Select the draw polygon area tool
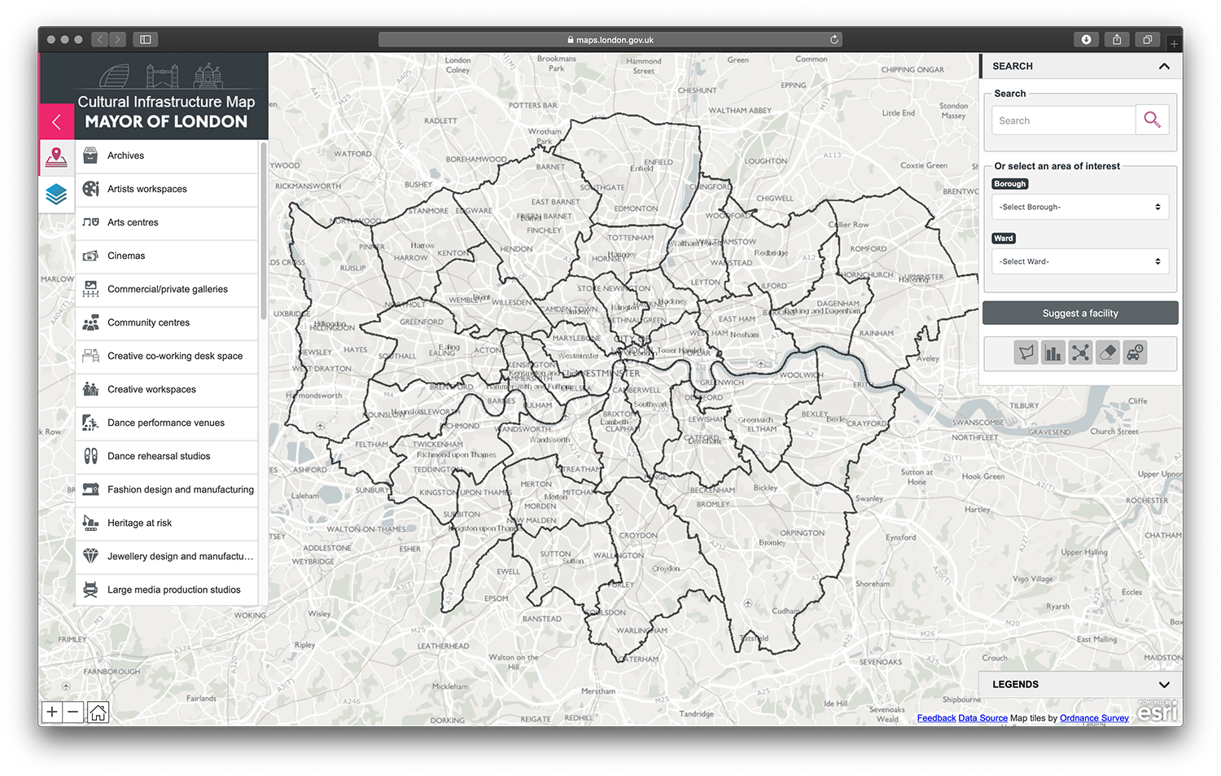 (1026, 353)
